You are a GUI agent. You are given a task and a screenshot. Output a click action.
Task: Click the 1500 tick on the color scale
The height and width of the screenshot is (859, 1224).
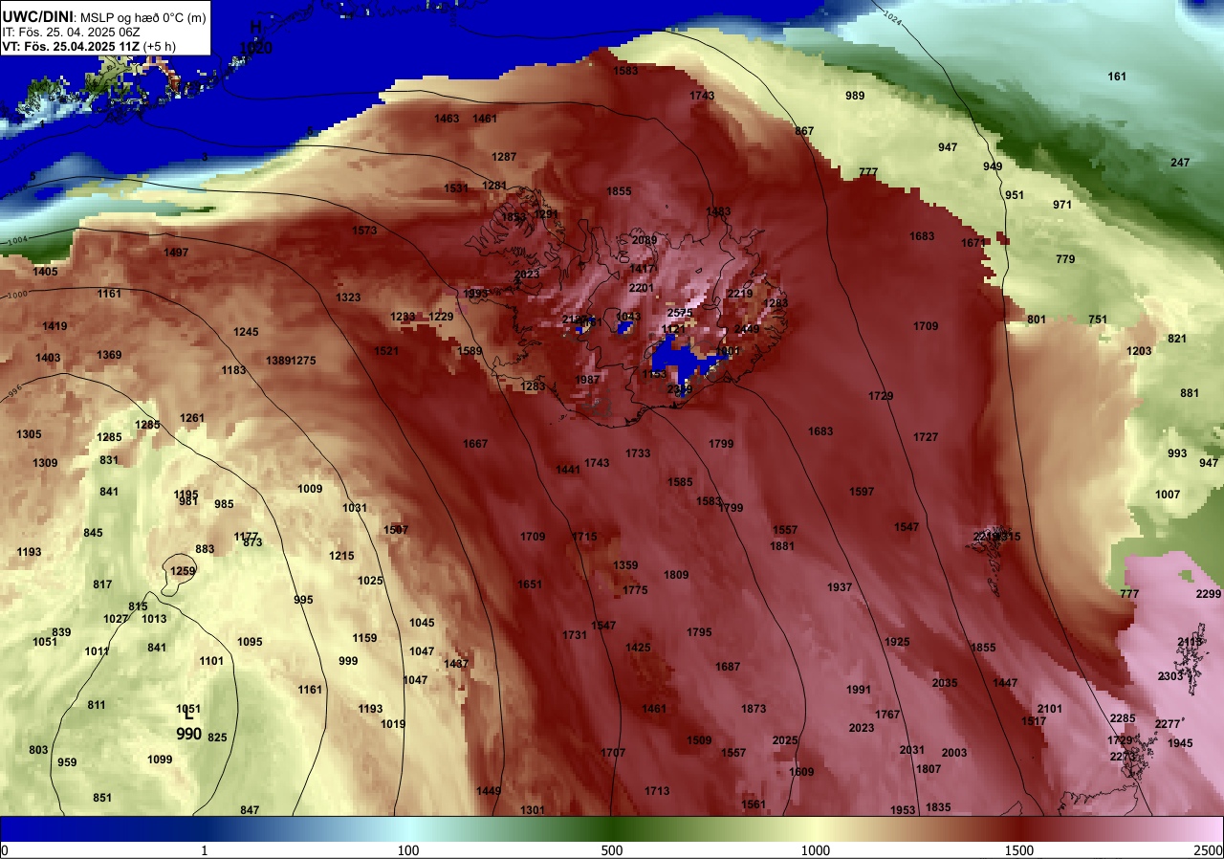1019,850
